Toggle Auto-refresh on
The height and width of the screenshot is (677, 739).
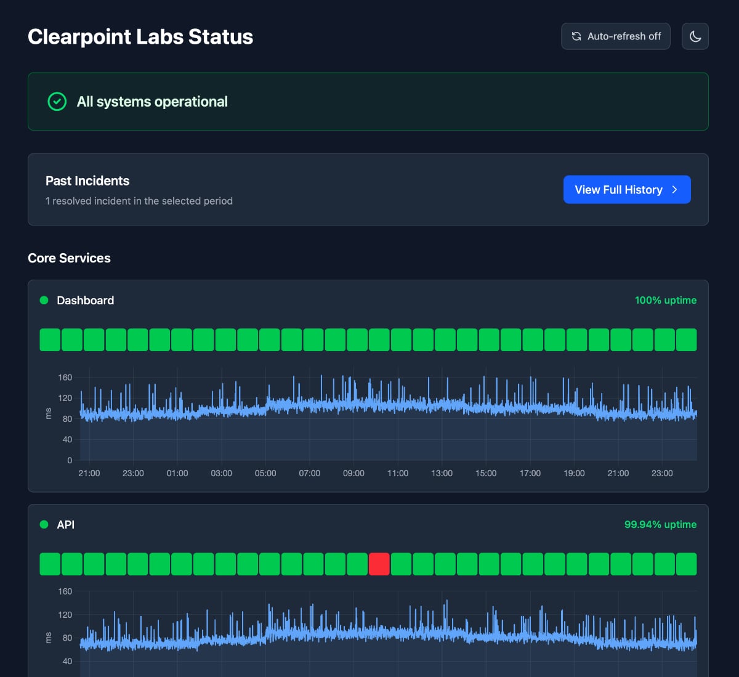pos(616,36)
